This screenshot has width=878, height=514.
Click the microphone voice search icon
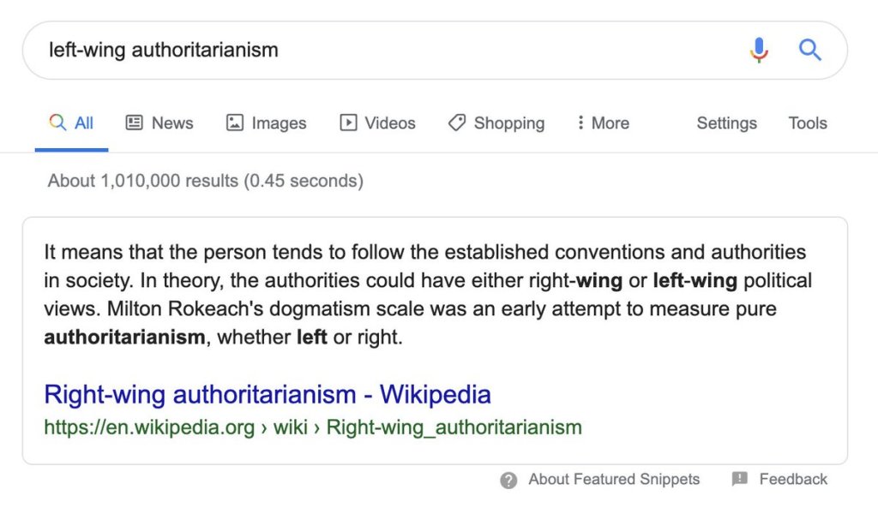pos(759,50)
